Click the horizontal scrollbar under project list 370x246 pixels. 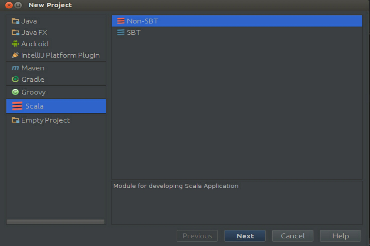pyautogui.click(x=55, y=222)
